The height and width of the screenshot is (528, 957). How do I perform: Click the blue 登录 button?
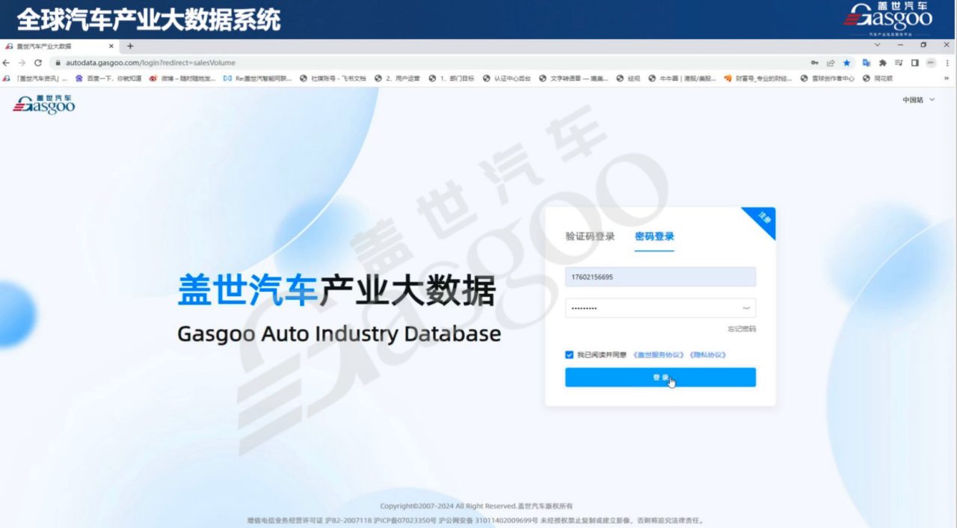coord(660,378)
